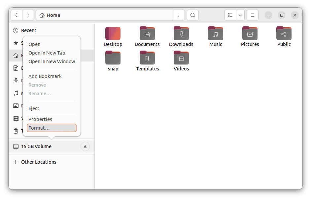311x199 pixels.
Task: Click the Videos film icon in sidebar
Action: pyautogui.click(x=16, y=119)
